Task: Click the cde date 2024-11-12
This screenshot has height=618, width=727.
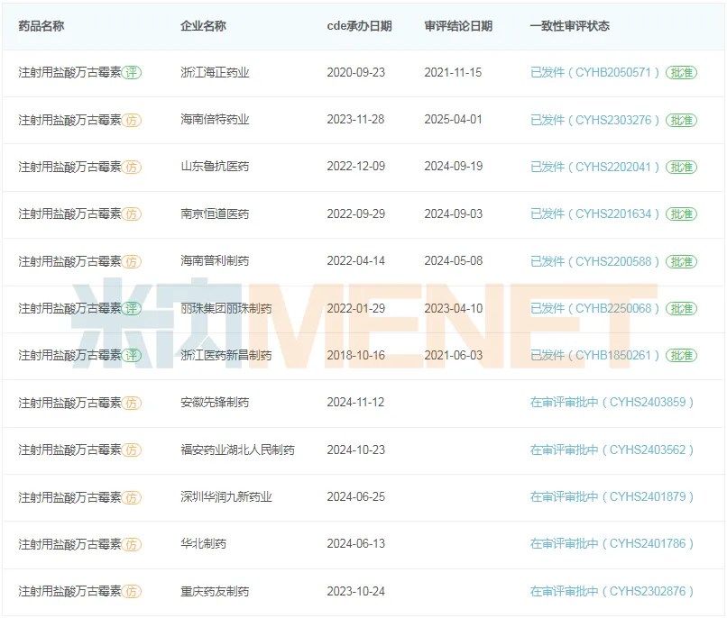Action: click(355, 404)
